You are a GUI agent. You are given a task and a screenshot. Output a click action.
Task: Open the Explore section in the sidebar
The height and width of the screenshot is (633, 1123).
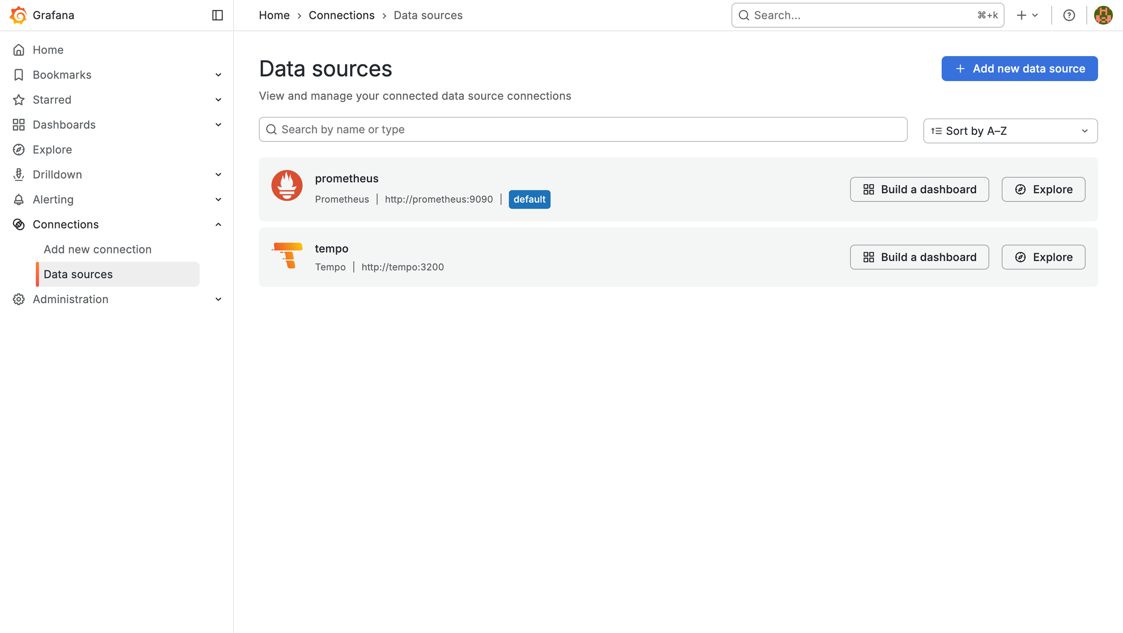[x=52, y=149]
